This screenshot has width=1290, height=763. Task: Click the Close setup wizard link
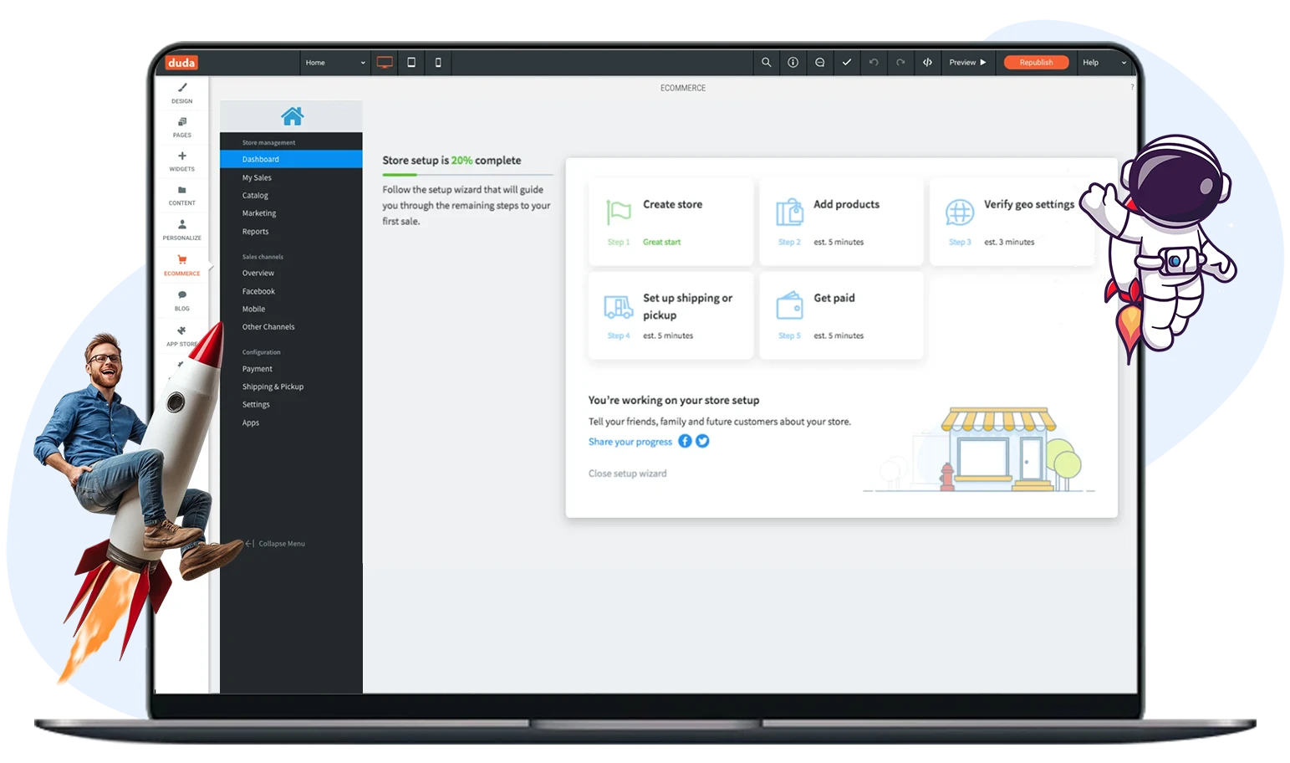[x=627, y=474]
